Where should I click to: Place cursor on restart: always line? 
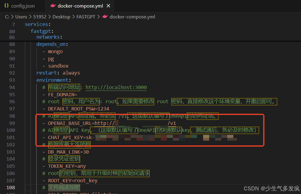click(58, 73)
